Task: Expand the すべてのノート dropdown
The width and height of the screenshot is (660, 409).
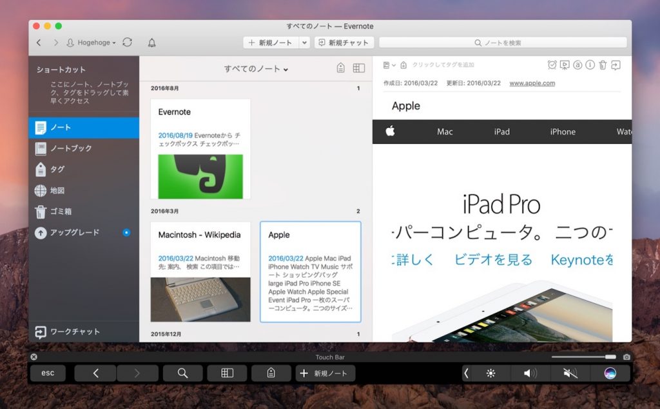Action: 256,69
